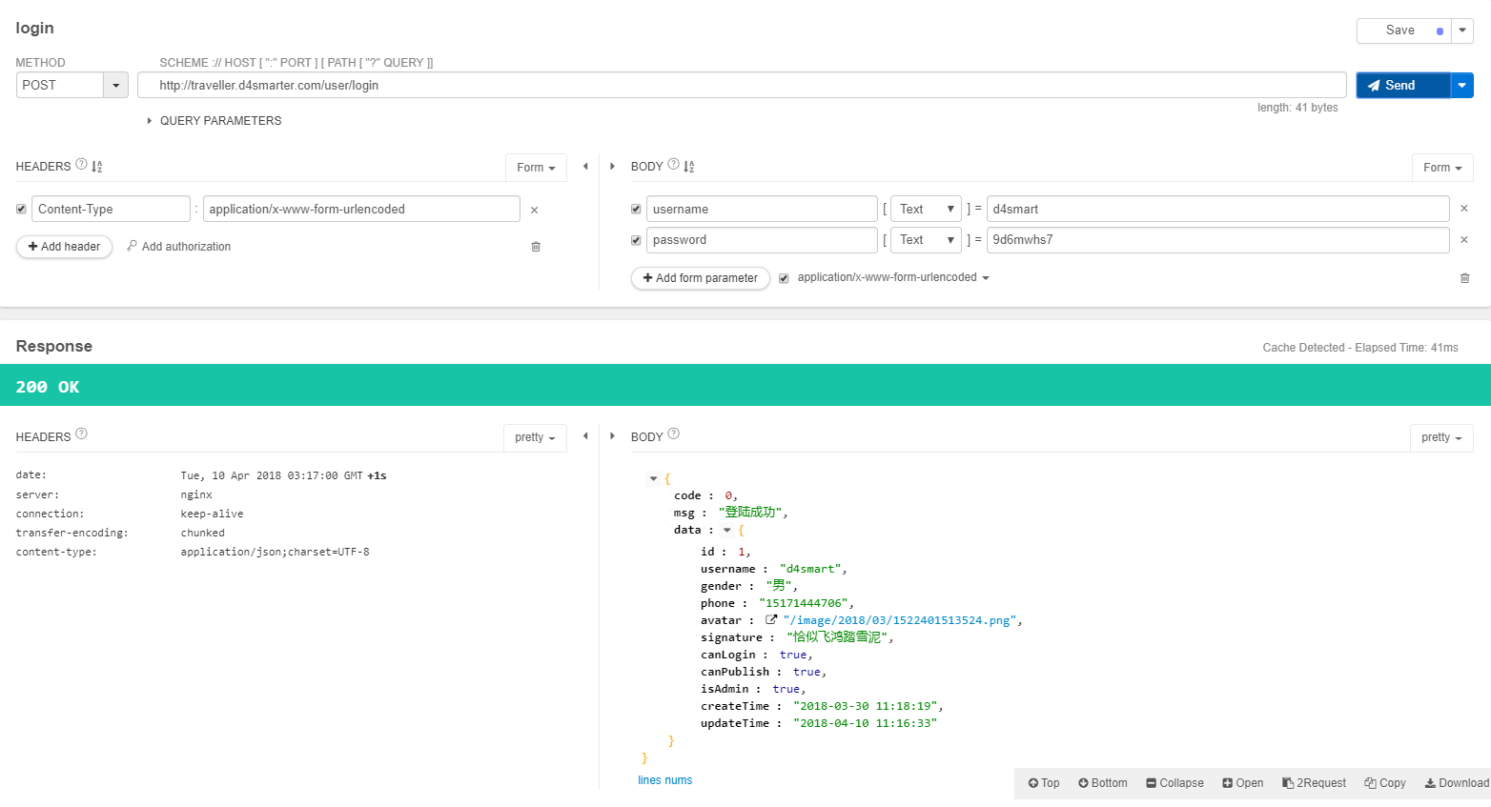Sort headers alphabetically icon
The image size is (1491, 807).
click(x=97, y=167)
